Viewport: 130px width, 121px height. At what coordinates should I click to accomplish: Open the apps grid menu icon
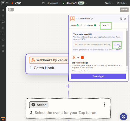[7, 3]
